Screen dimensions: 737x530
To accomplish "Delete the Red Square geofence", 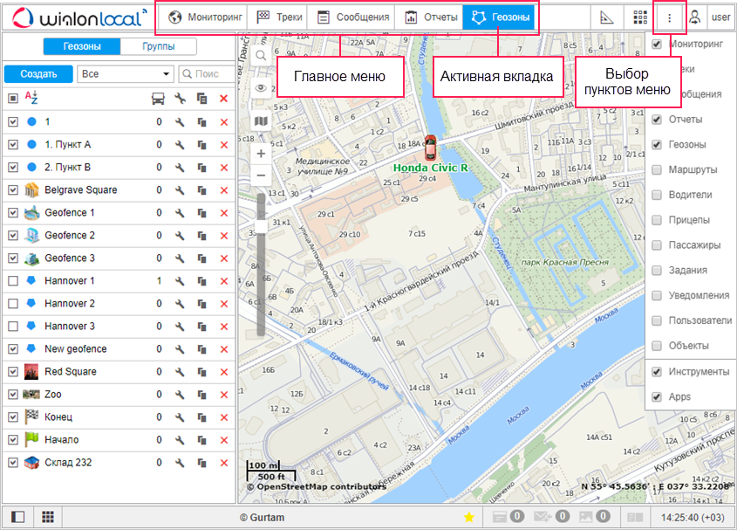I will [x=224, y=372].
